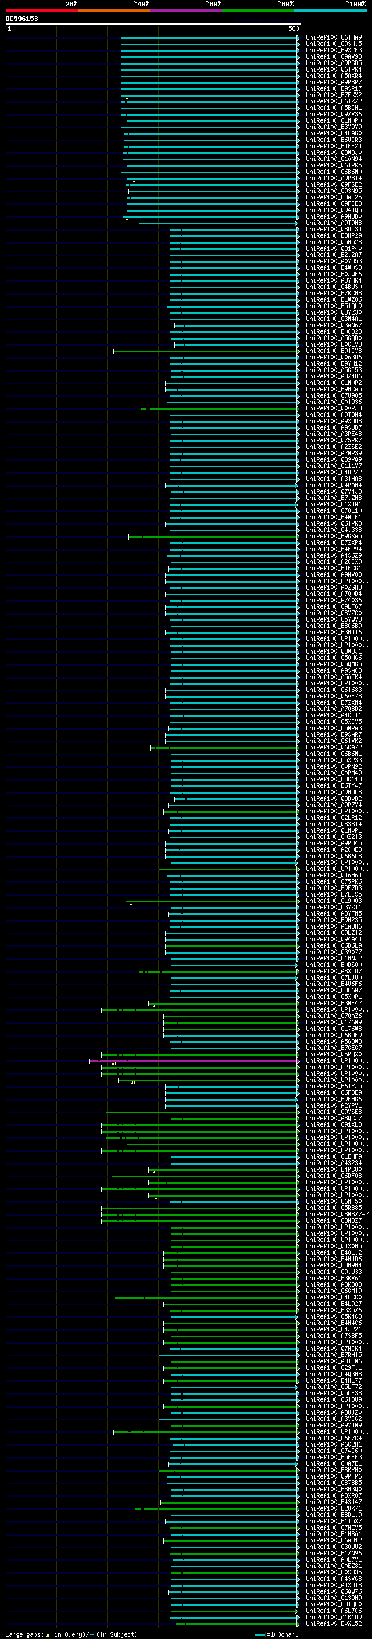Select hit UniRef100_A9P814

pyautogui.click(x=334, y=178)
